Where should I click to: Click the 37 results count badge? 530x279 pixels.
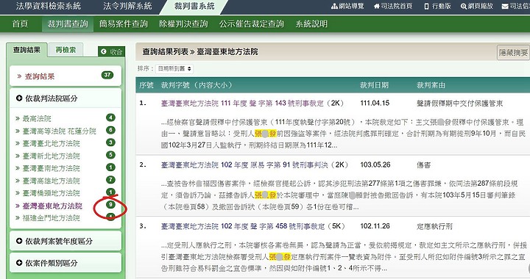click(107, 75)
